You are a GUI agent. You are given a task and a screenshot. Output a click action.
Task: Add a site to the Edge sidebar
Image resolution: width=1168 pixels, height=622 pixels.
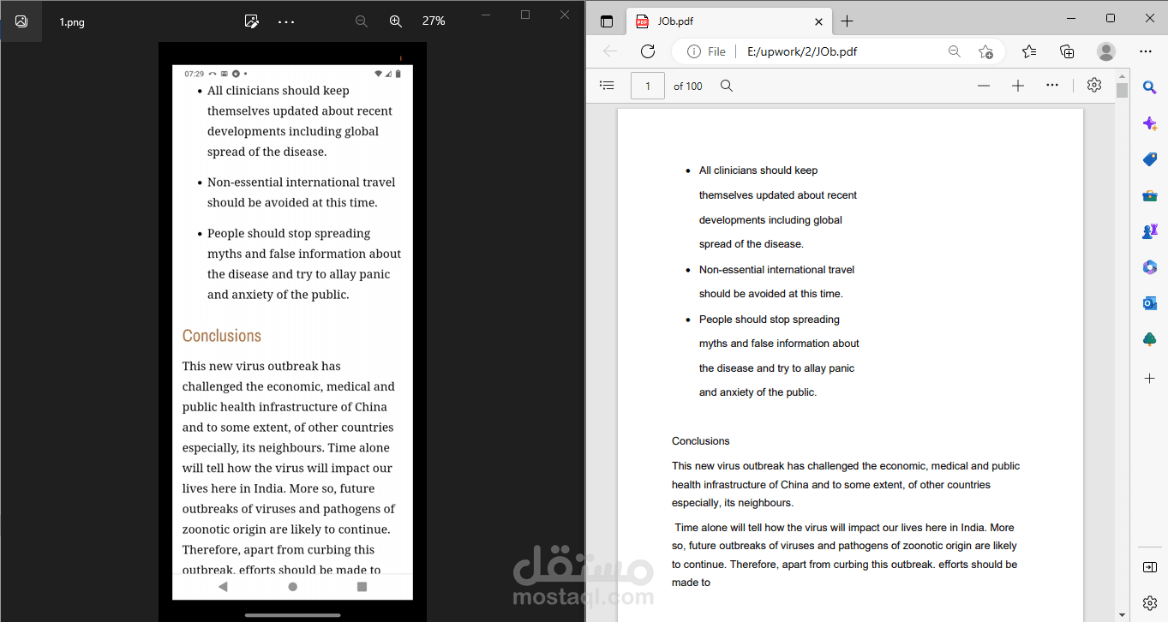point(1150,378)
